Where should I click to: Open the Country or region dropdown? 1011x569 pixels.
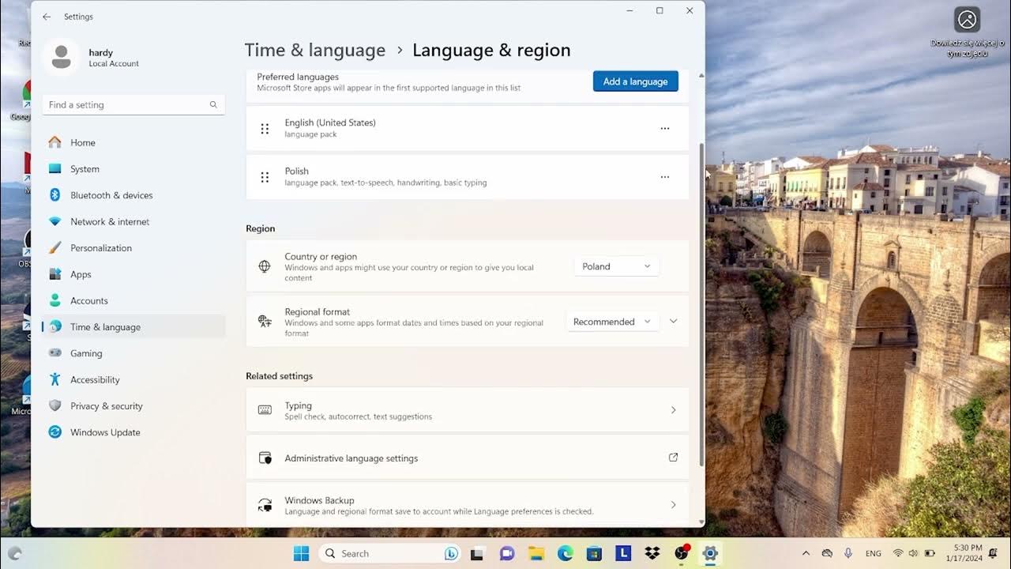click(616, 266)
